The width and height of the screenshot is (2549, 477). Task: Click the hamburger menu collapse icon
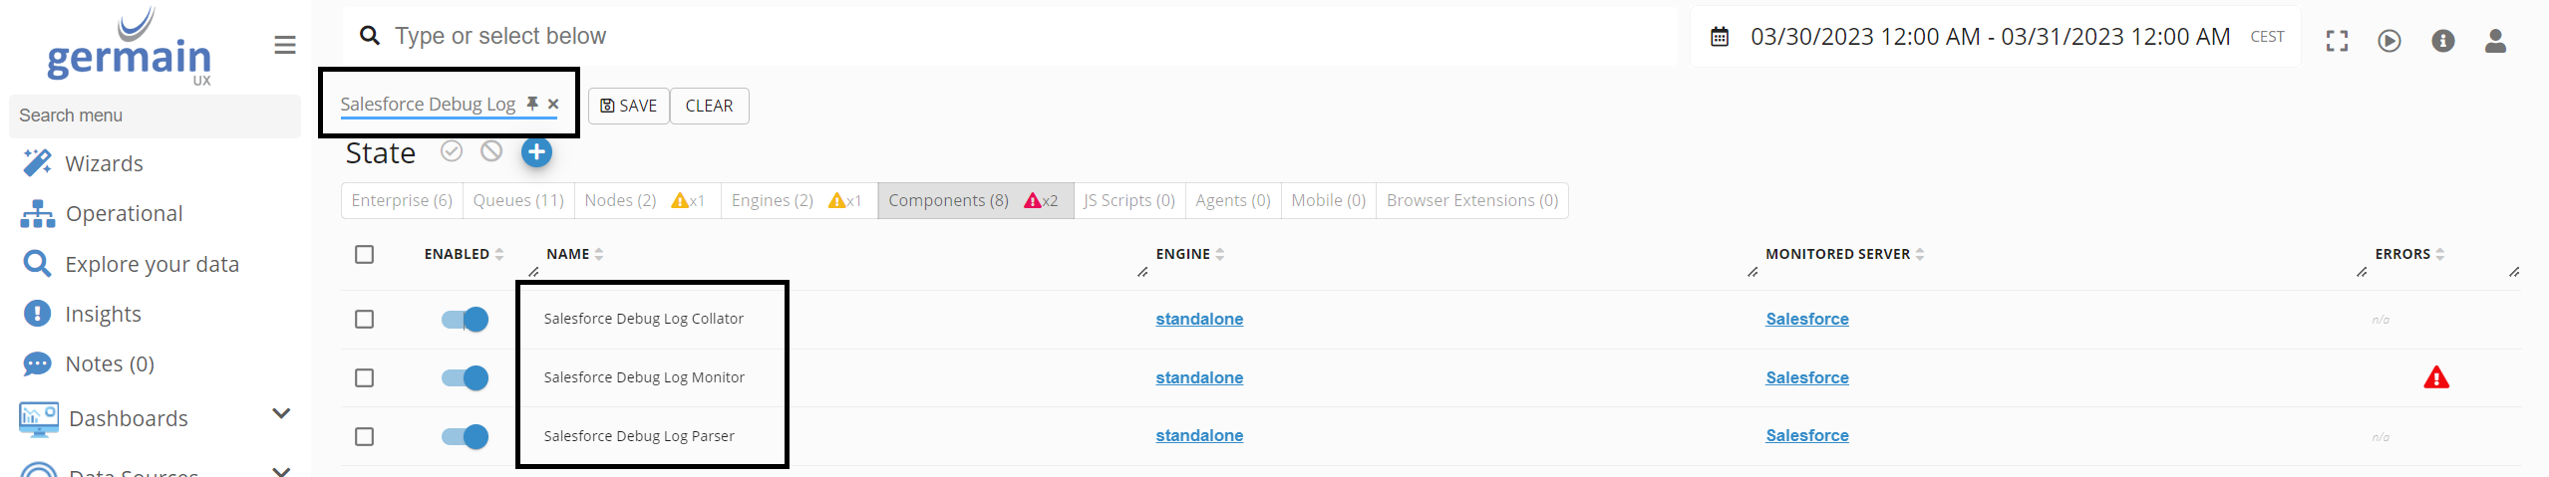coord(285,45)
